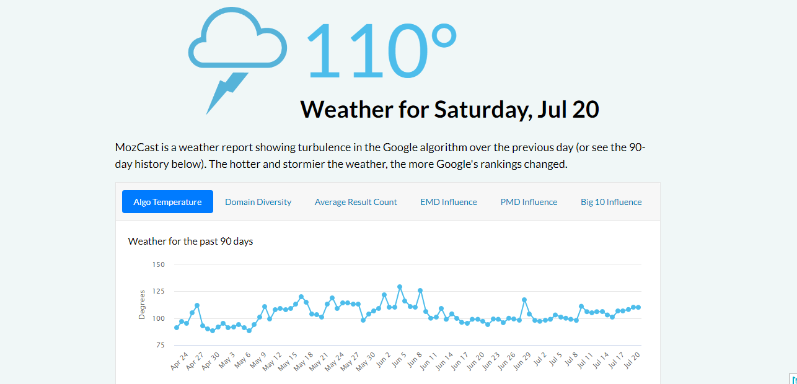This screenshot has width=797, height=384.
Task: Switch to the Average Result Count tab
Action: click(x=356, y=201)
